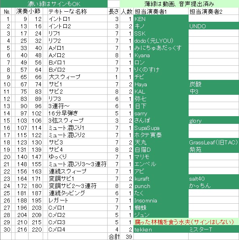The height and width of the screenshot is (240, 239).
Task: Select the ジュン cell
Action: click(161, 215)
